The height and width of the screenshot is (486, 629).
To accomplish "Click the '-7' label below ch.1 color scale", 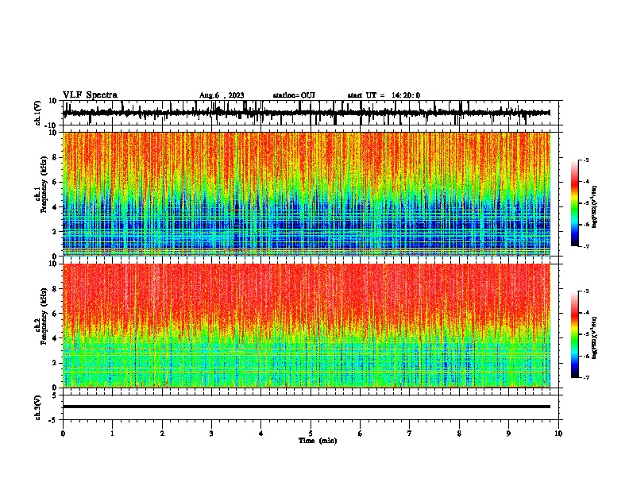I will (585, 246).
